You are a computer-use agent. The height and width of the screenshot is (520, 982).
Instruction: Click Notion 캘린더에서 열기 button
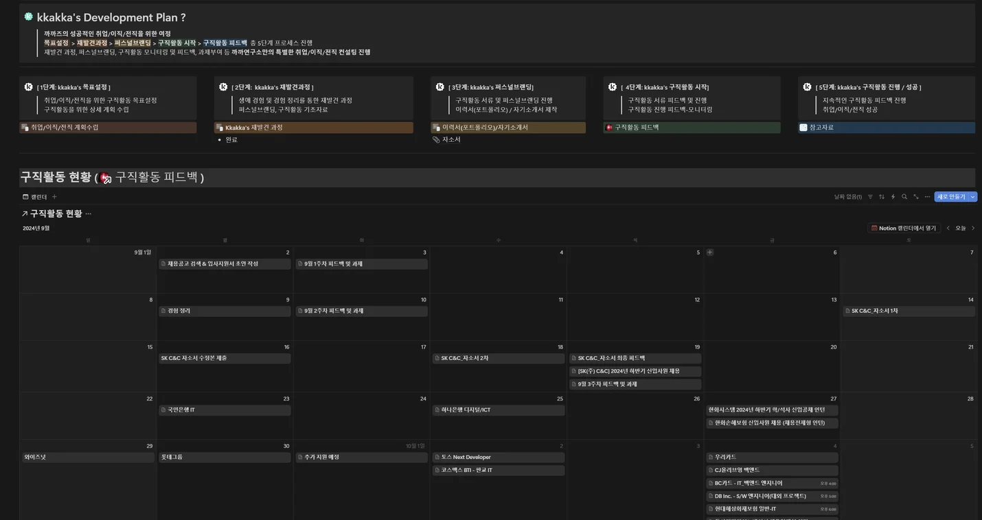(x=904, y=228)
